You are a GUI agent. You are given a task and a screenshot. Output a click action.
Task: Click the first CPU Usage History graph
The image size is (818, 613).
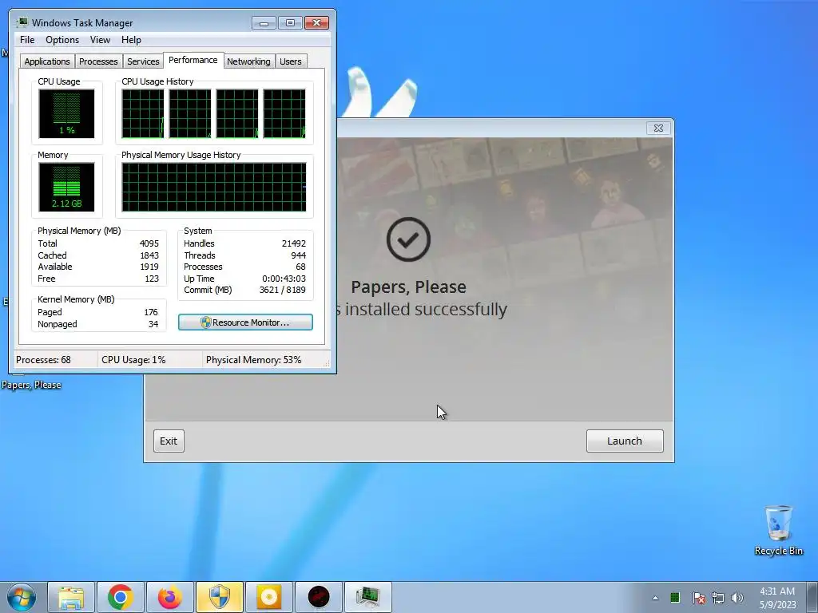click(143, 113)
